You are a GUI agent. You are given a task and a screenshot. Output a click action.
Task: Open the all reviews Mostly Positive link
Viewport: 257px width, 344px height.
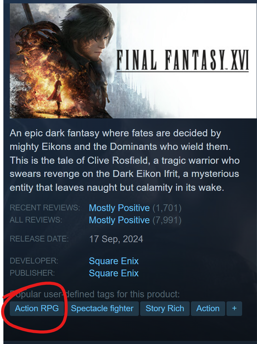119,220
